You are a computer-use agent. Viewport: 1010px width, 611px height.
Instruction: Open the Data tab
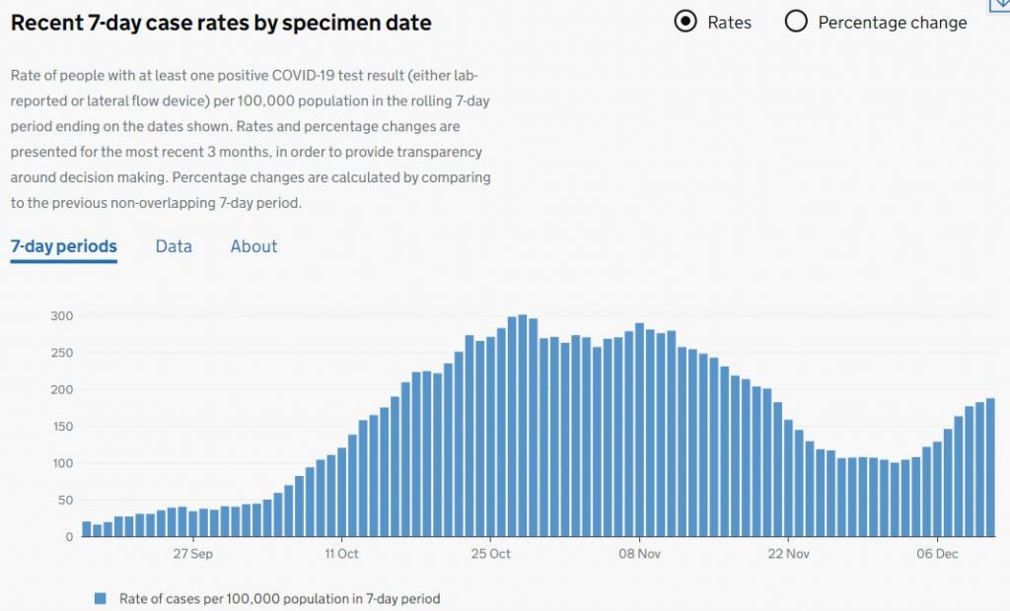[174, 246]
